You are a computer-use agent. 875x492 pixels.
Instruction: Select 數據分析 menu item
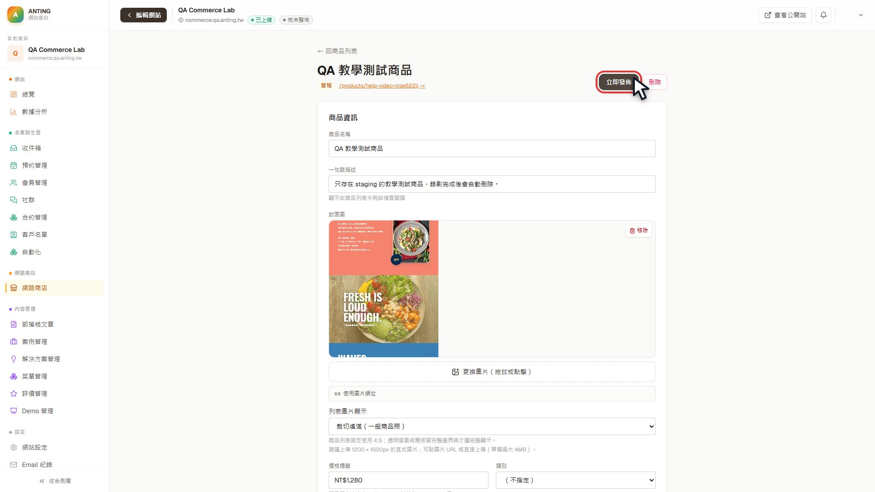click(x=54, y=112)
